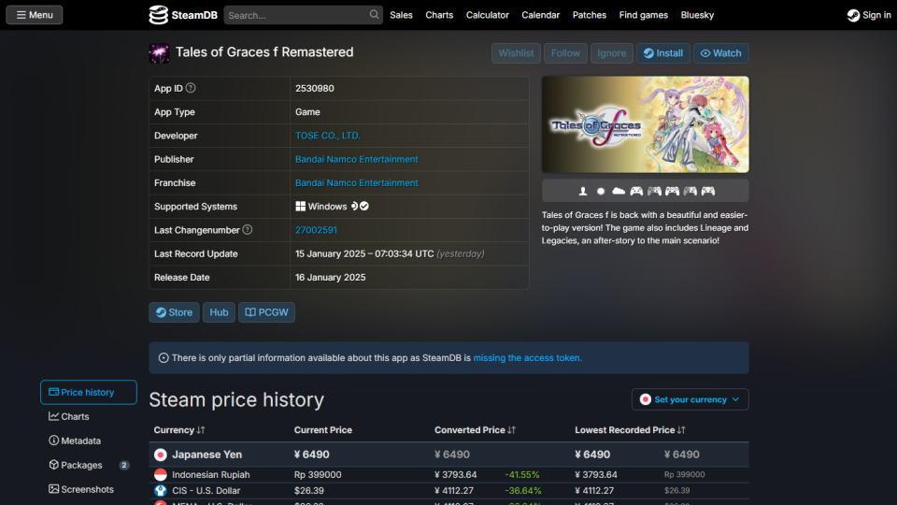Click the CIS flag icon

tap(160, 491)
